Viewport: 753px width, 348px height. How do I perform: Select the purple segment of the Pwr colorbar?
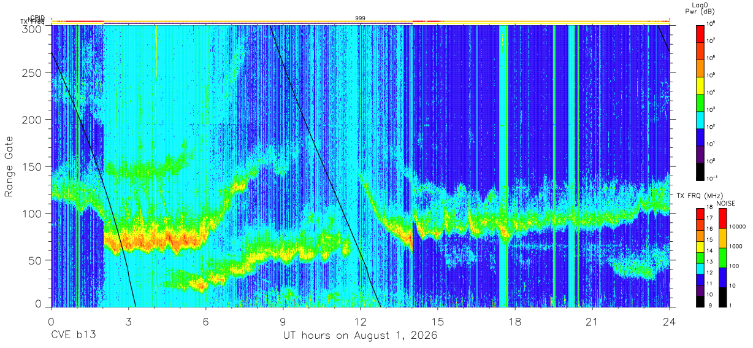point(700,153)
